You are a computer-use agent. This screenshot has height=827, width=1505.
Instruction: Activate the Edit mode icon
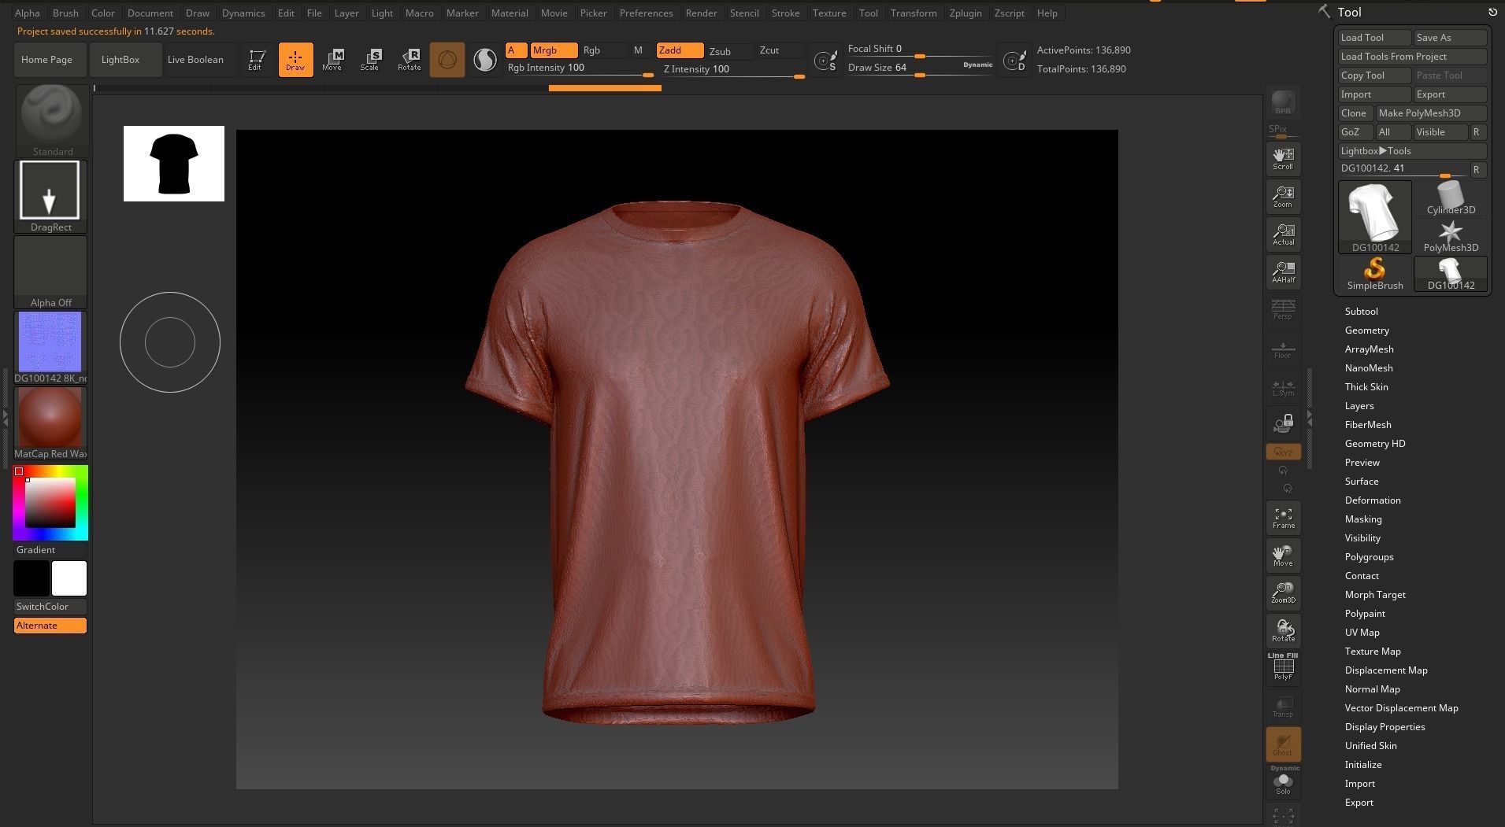255,60
